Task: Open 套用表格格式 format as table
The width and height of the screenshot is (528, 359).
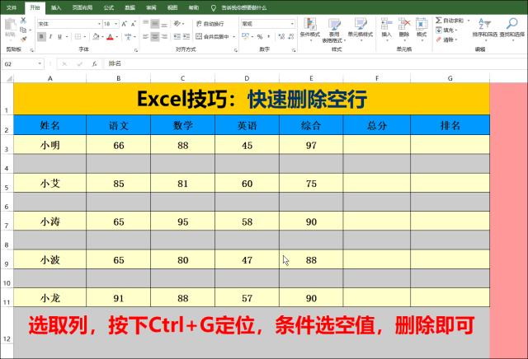Action: pyautogui.click(x=334, y=30)
